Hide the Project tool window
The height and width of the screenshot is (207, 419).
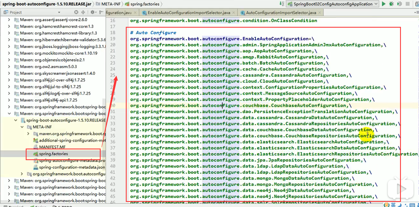point(101,12)
